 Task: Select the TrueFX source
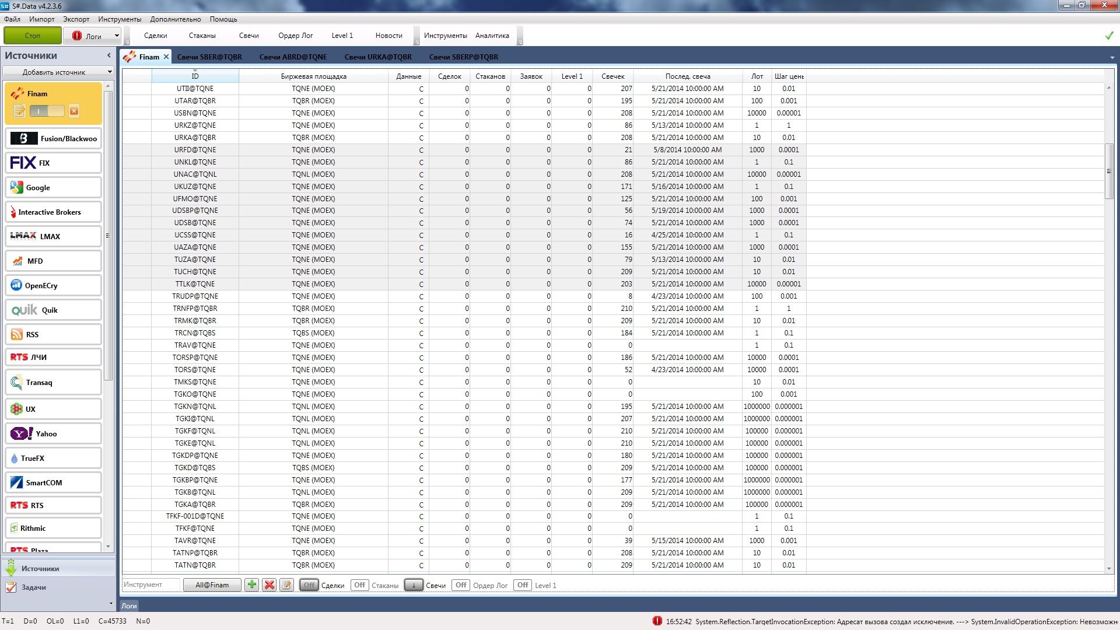(x=54, y=459)
